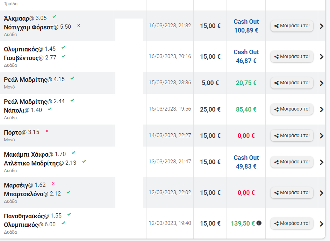The height and width of the screenshot is (241, 330).
Task: Open the Παναθηναϊκός @ 1.55 selection
Action: coord(33,216)
